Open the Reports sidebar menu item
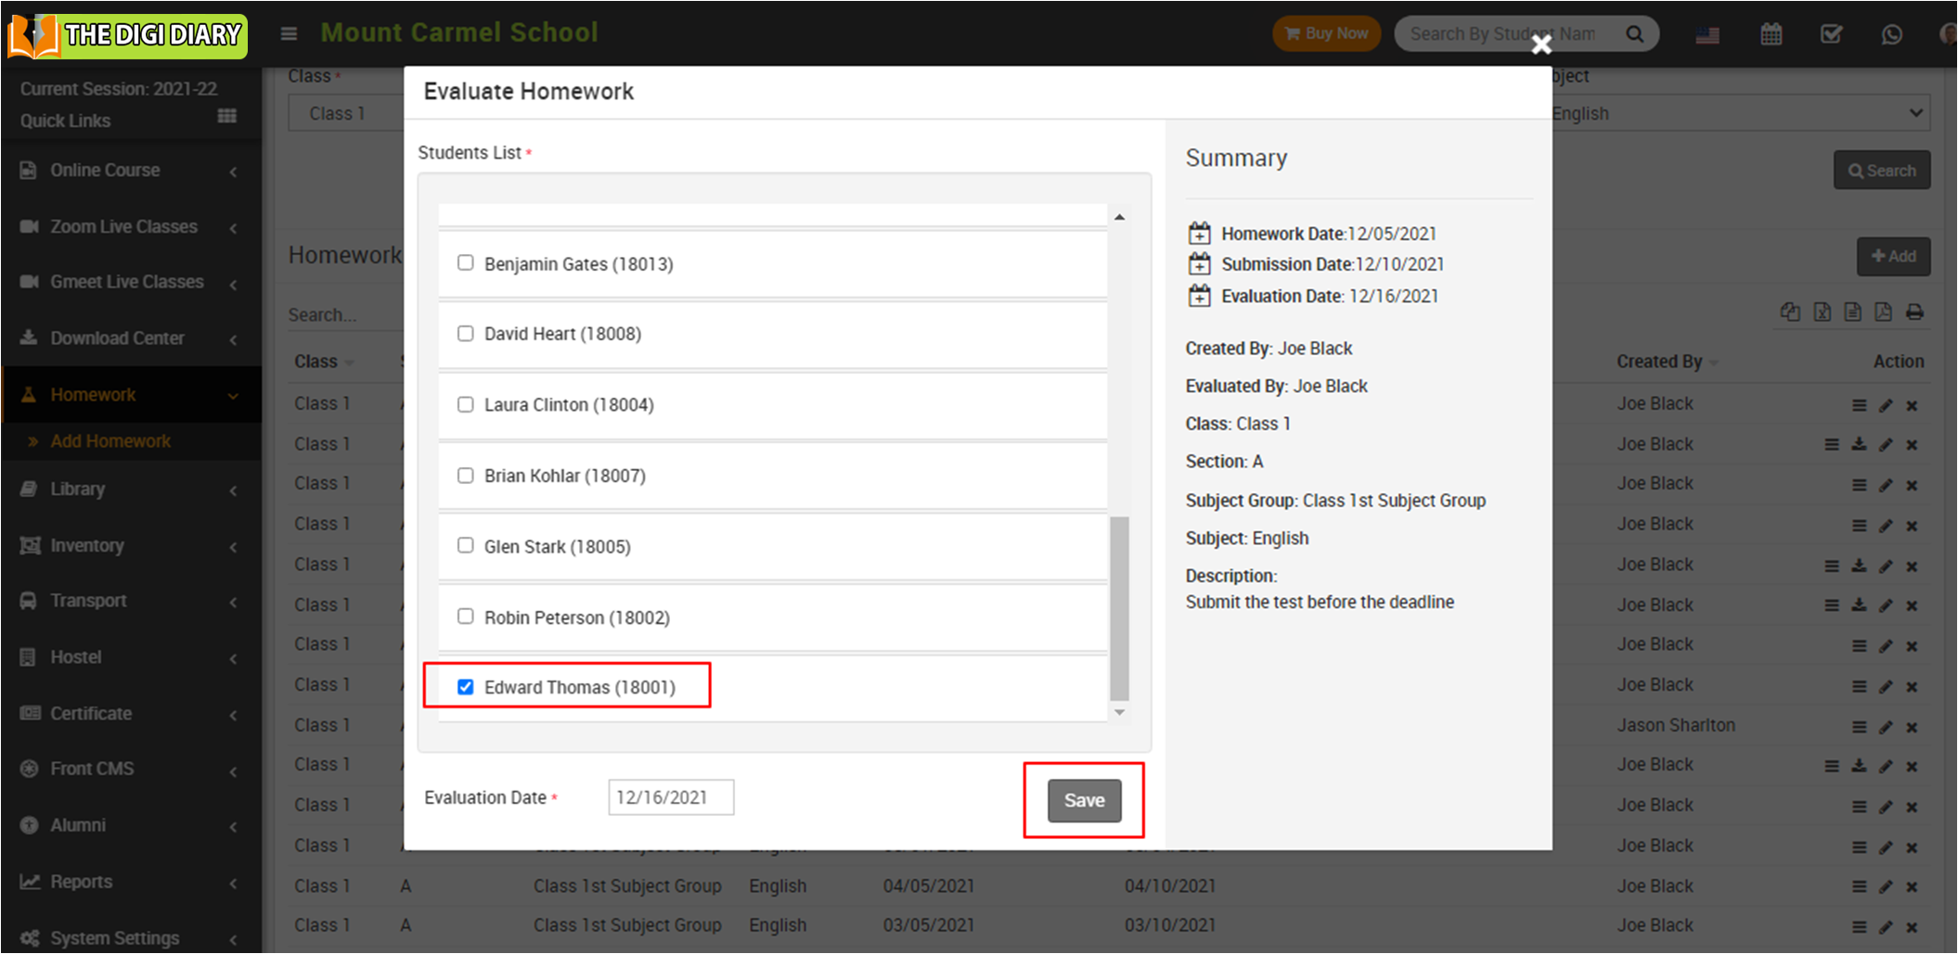Image resolution: width=1958 pixels, height=954 pixels. (x=130, y=882)
